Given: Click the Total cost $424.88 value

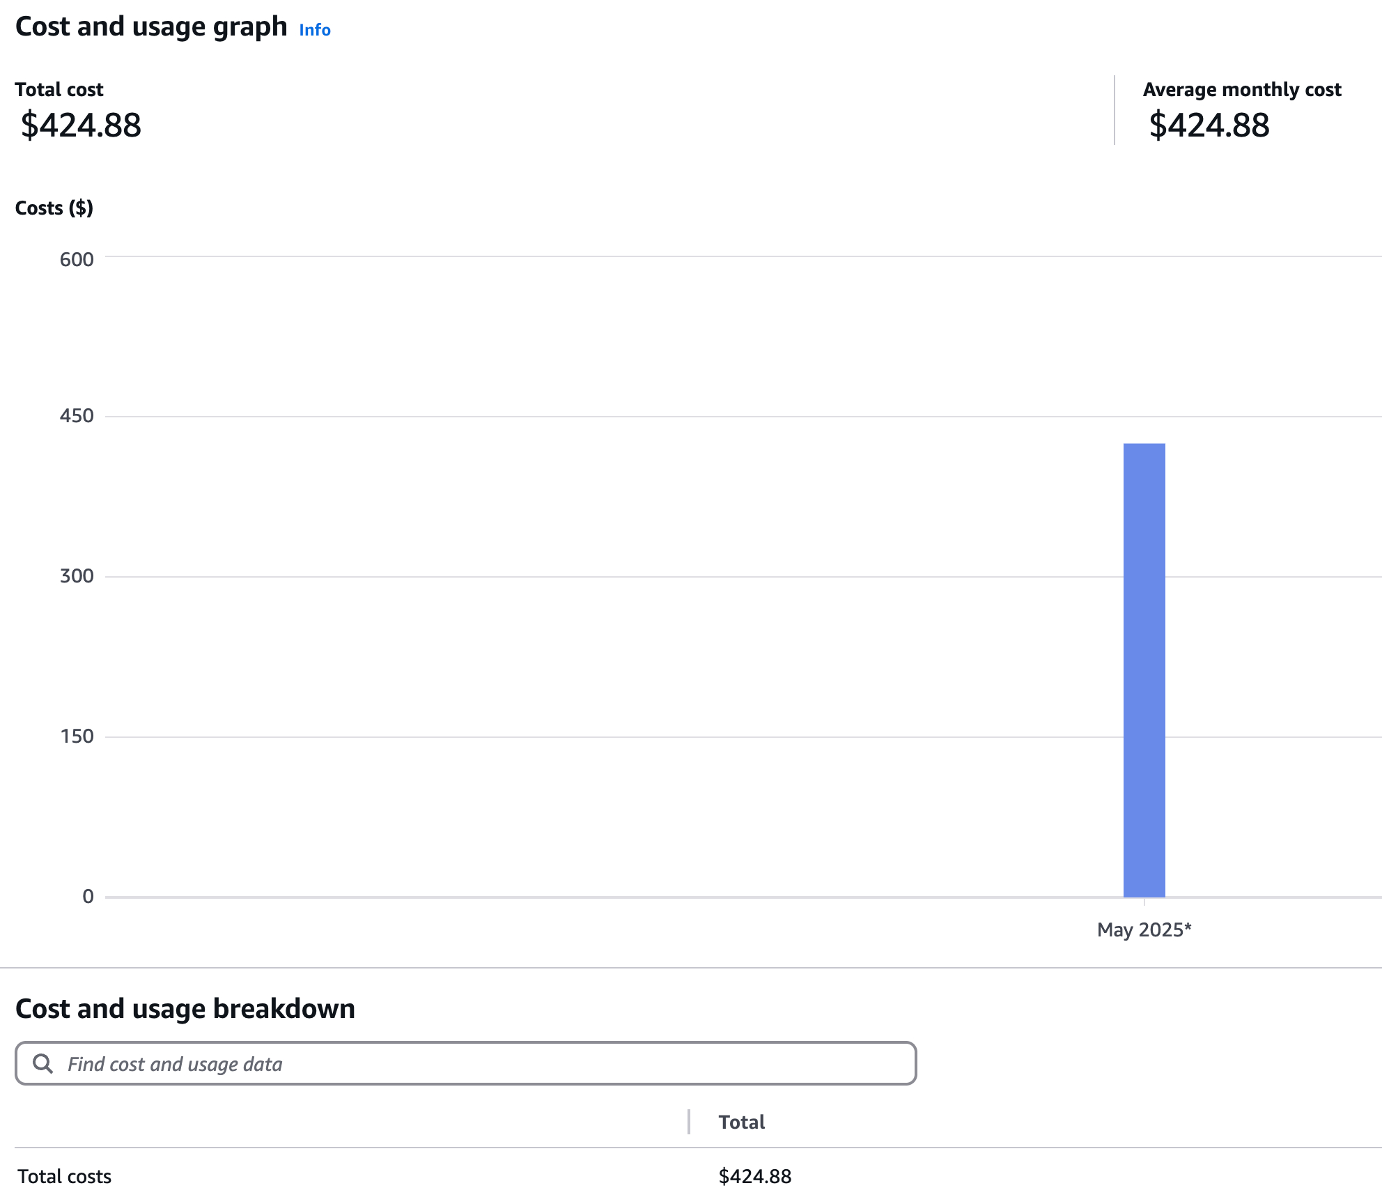Looking at the screenshot, I should click(81, 125).
